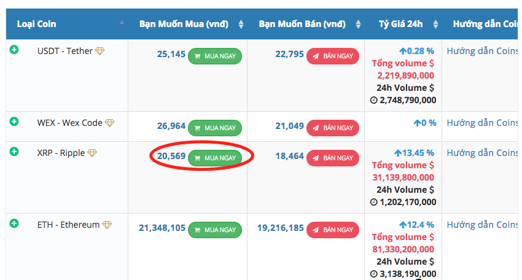
Task: Select the XRP - Ripple coin name
Action: [61, 153]
